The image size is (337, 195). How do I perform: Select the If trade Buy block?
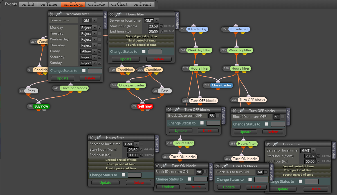(x=197, y=29)
